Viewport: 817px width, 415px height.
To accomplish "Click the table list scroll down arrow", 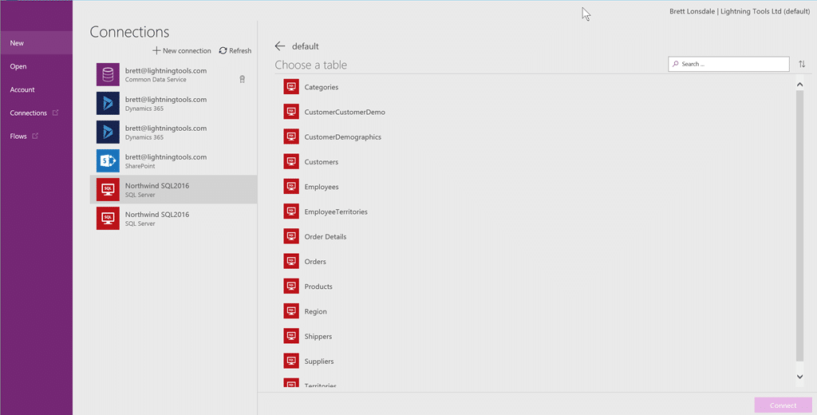I will [799, 377].
